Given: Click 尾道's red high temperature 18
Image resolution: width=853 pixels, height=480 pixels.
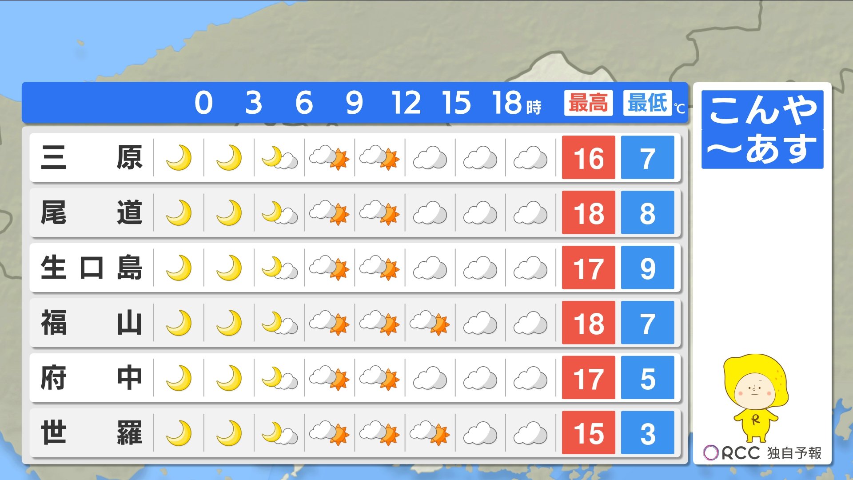Looking at the screenshot, I should coord(588,213).
